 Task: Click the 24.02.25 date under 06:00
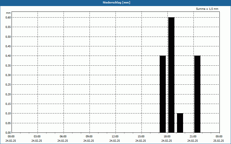click(63, 141)
